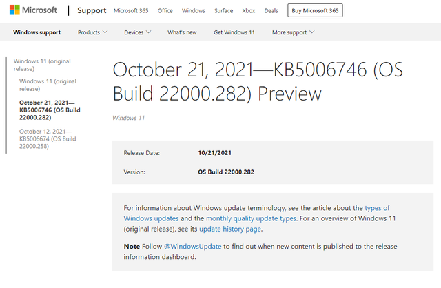Screen dimensions: 441x288
Task: Open the Support home link
Action: (92, 11)
